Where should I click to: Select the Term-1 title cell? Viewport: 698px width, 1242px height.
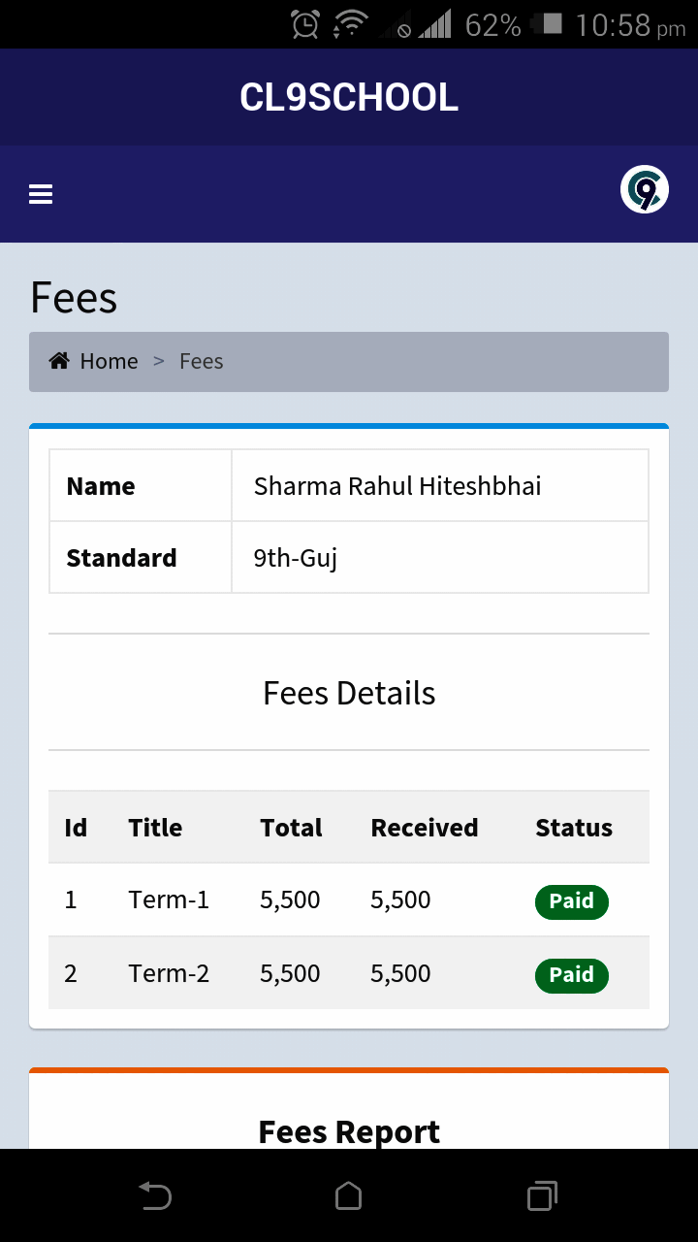(x=169, y=900)
